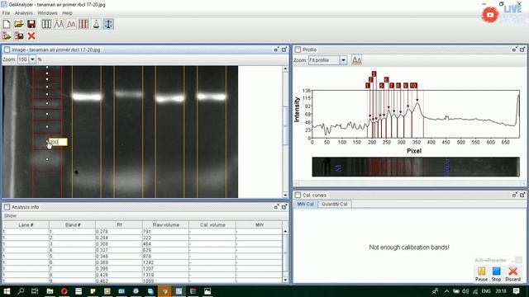Screen dimensions: 529x297
Task: Click Rf cell value 0.278
Action: click(x=119, y=232)
